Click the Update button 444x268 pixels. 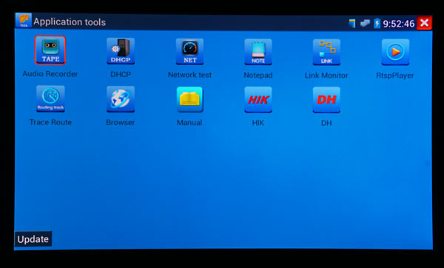pos(33,239)
